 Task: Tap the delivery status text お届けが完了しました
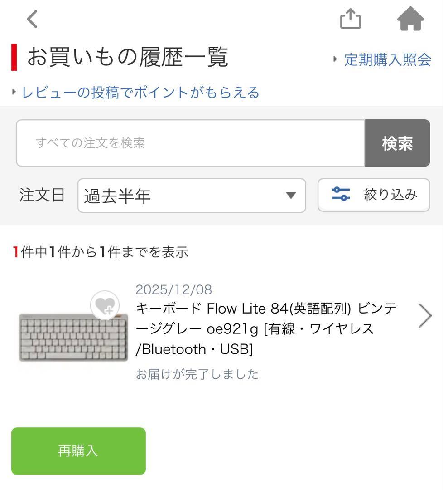click(x=197, y=374)
